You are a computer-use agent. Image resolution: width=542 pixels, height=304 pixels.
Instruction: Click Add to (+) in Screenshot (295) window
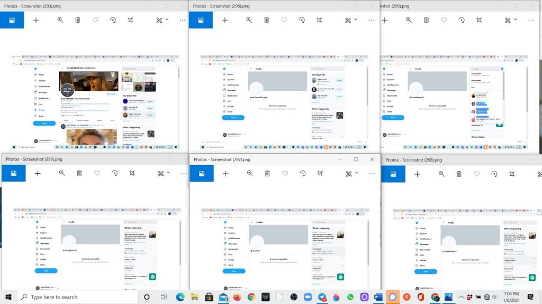pyautogui.click(x=225, y=20)
